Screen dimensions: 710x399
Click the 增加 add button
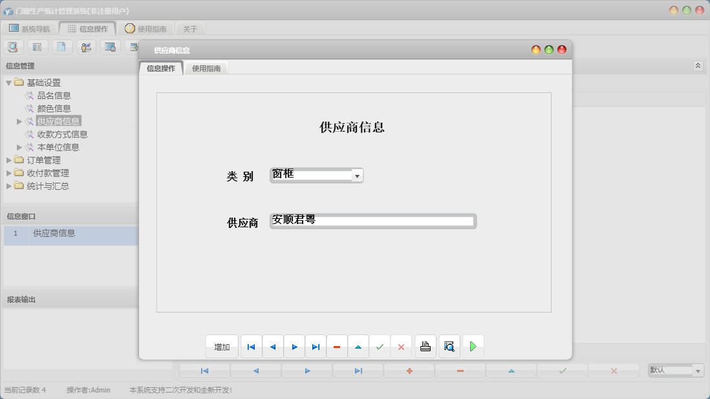click(x=222, y=346)
